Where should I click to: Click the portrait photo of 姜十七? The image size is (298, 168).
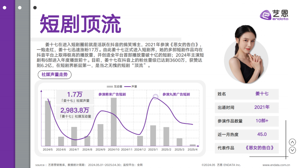(246, 55)
